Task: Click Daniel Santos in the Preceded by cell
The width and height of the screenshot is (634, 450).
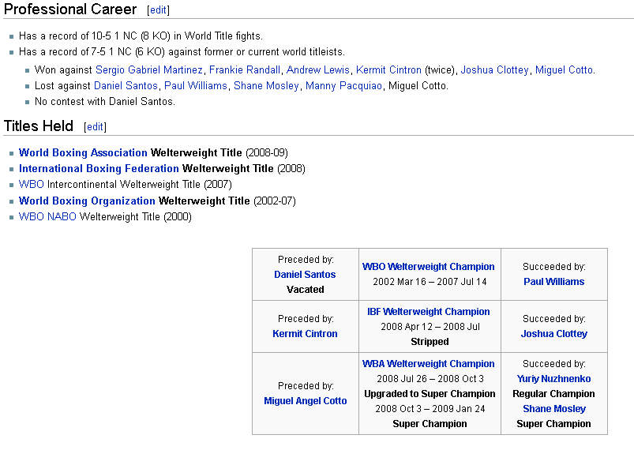Action: pyautogui.click(x=305, y=275)
